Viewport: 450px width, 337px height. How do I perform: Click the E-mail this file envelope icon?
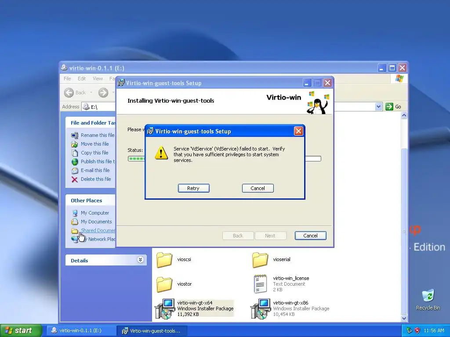(75, 171)
